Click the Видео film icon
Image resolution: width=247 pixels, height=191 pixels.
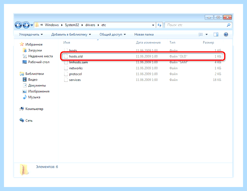point(25,79)
